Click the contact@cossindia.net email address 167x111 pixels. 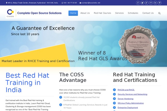point(91,3)
